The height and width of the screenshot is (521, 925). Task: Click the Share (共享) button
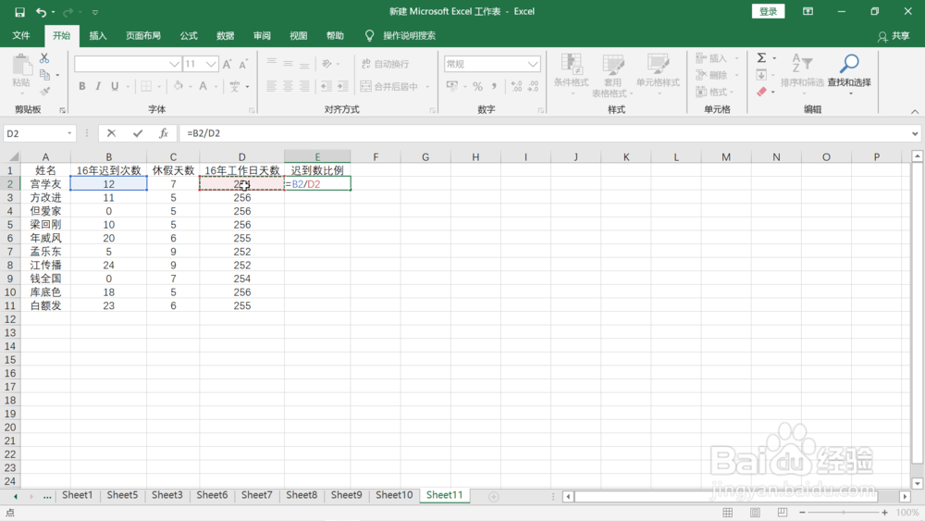(894, 36)
